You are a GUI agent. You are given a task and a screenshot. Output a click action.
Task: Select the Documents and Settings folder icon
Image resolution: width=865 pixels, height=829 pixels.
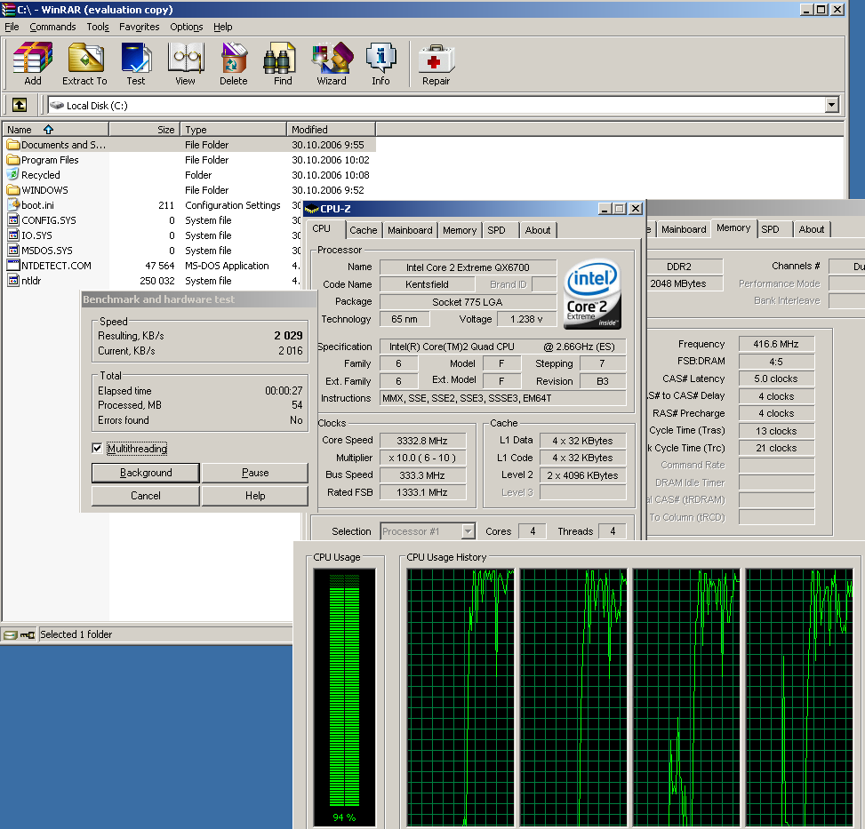click(x=13, y=145)
